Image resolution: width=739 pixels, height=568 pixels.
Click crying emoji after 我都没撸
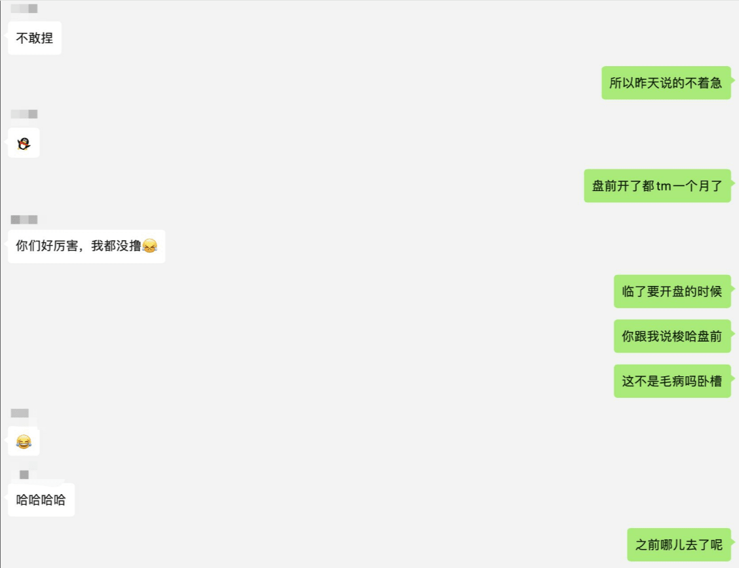click(x=149, y=245)
